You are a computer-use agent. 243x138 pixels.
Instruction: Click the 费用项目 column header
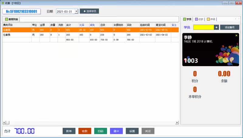(x=17, y=25)
